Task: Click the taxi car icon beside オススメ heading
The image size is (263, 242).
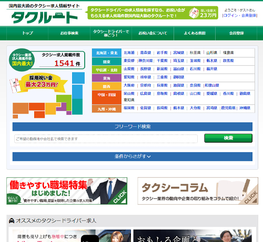Action: [x=12, y=220]
